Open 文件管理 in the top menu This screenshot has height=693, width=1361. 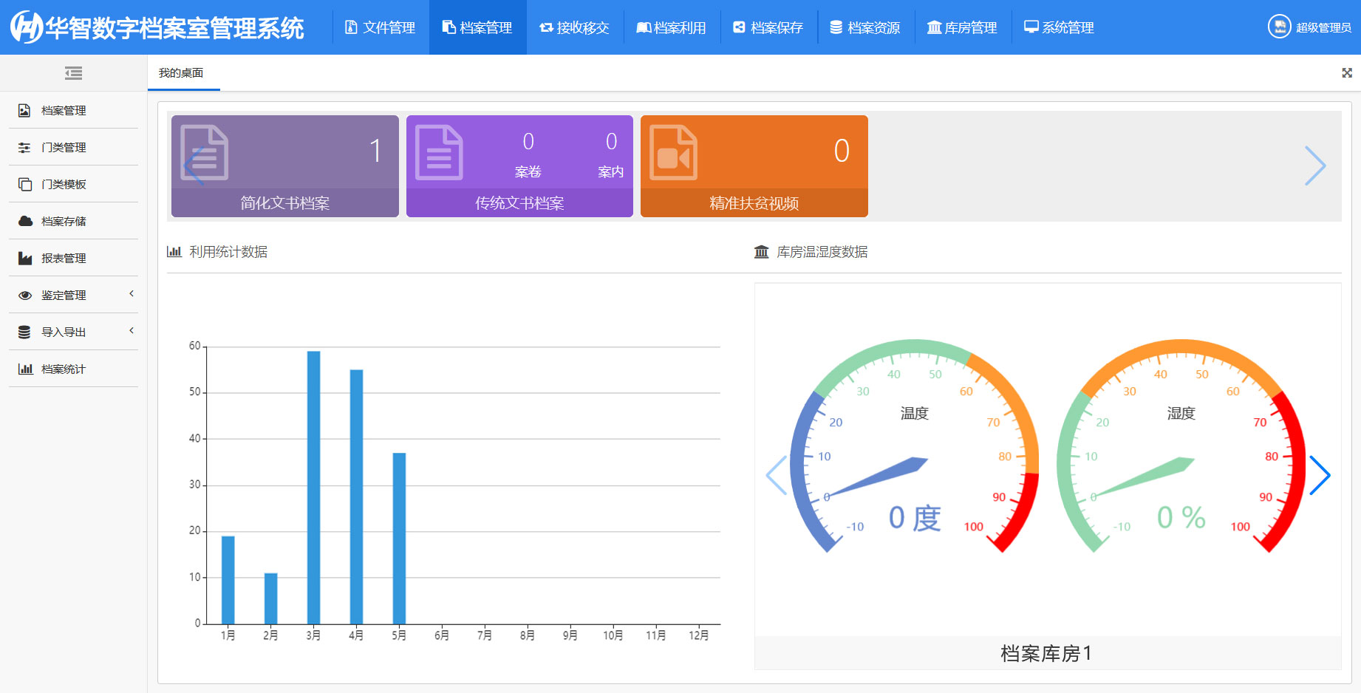coord(381,27)
